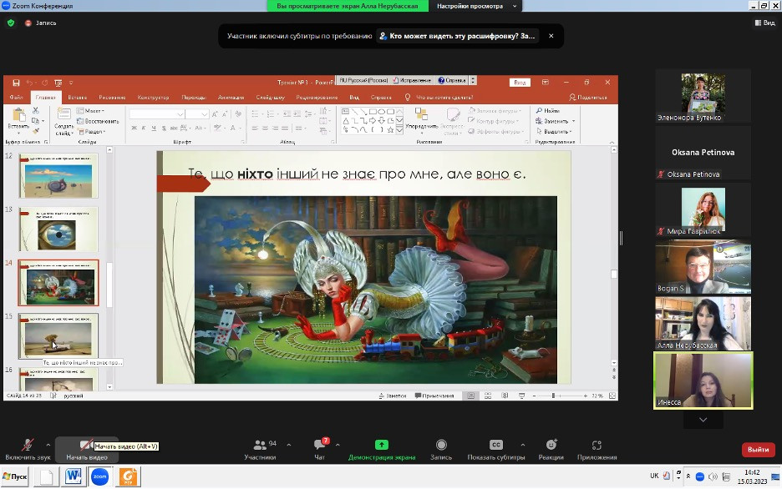
Task: Select Bogan S video thumbnail
Action: [x=703, y=267]
